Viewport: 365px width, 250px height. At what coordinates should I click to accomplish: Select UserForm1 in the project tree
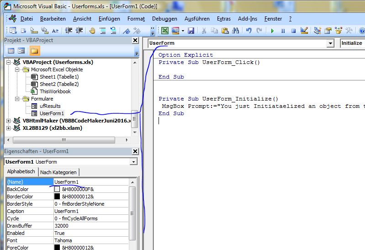click(x=52, y=113)
